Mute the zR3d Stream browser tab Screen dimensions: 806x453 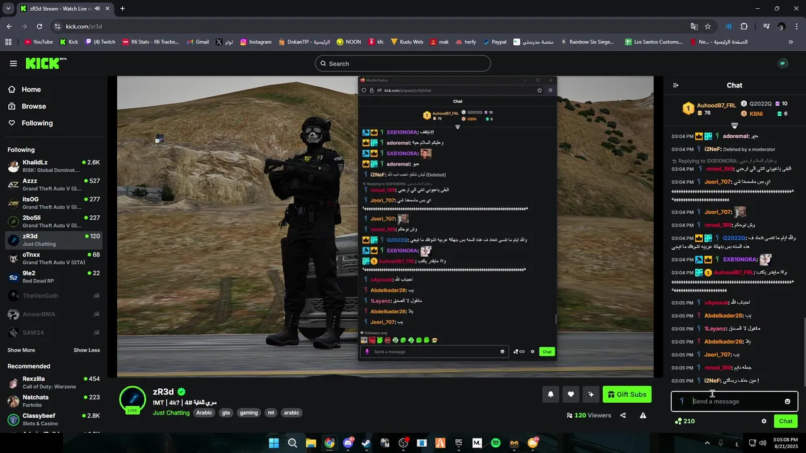[97, 9]
